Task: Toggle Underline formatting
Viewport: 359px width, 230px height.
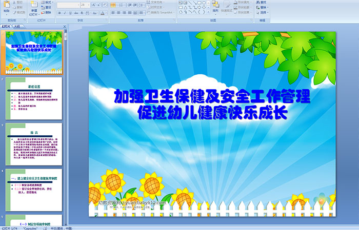Action: [71, 13]
